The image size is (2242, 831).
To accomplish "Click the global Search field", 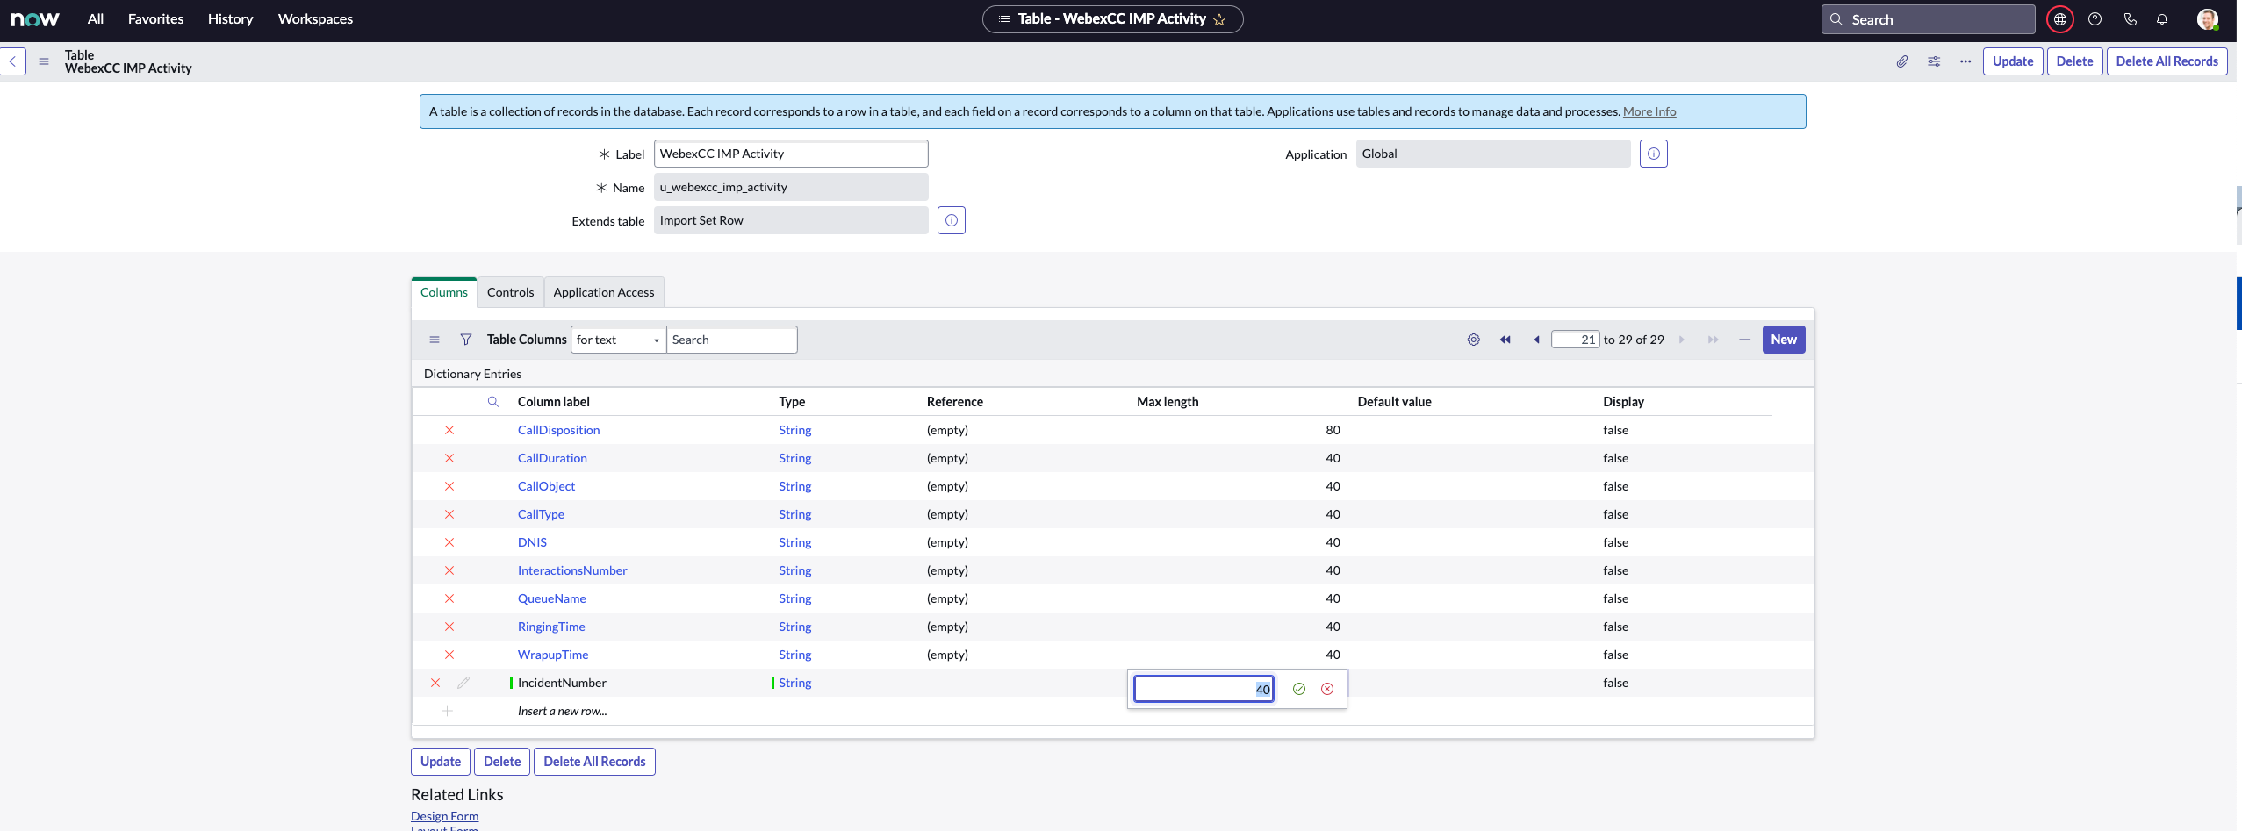I will [x=1928, y=19].
